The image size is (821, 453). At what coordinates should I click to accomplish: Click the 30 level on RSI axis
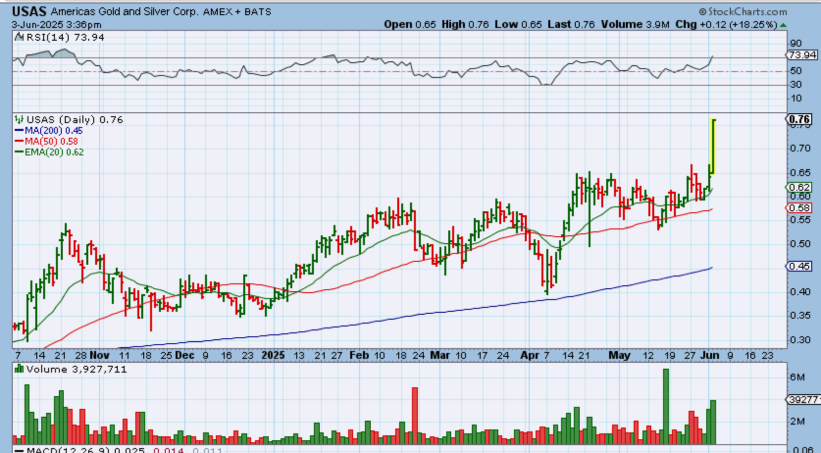click(795, 85)
